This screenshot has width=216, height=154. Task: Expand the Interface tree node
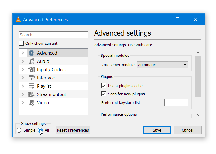coord(23,78)
